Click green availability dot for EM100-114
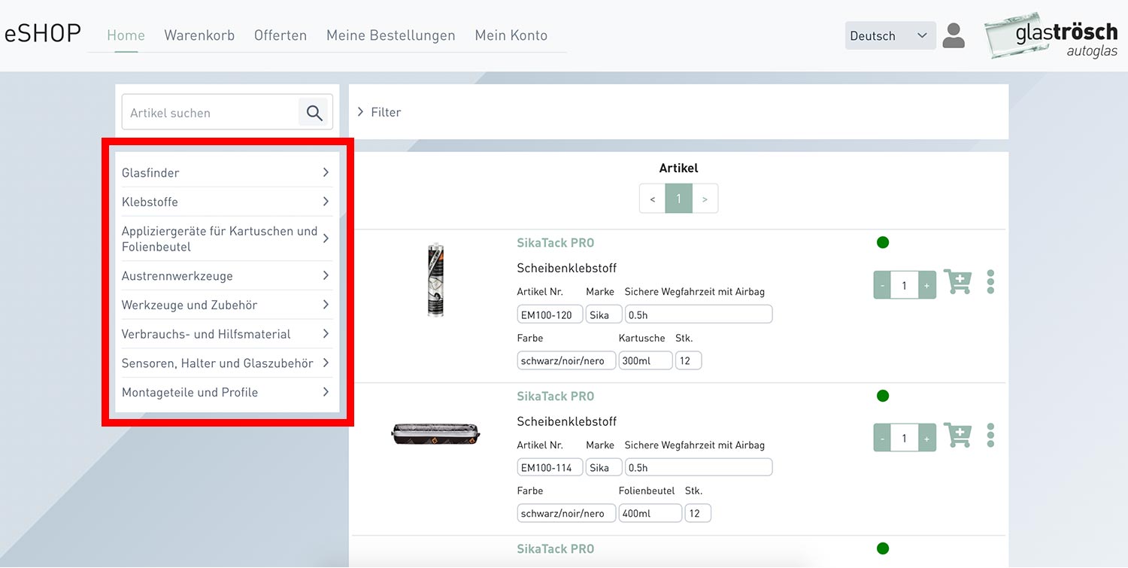The height and width of the screenshot is (568, 1128). [x=883, y=396]
